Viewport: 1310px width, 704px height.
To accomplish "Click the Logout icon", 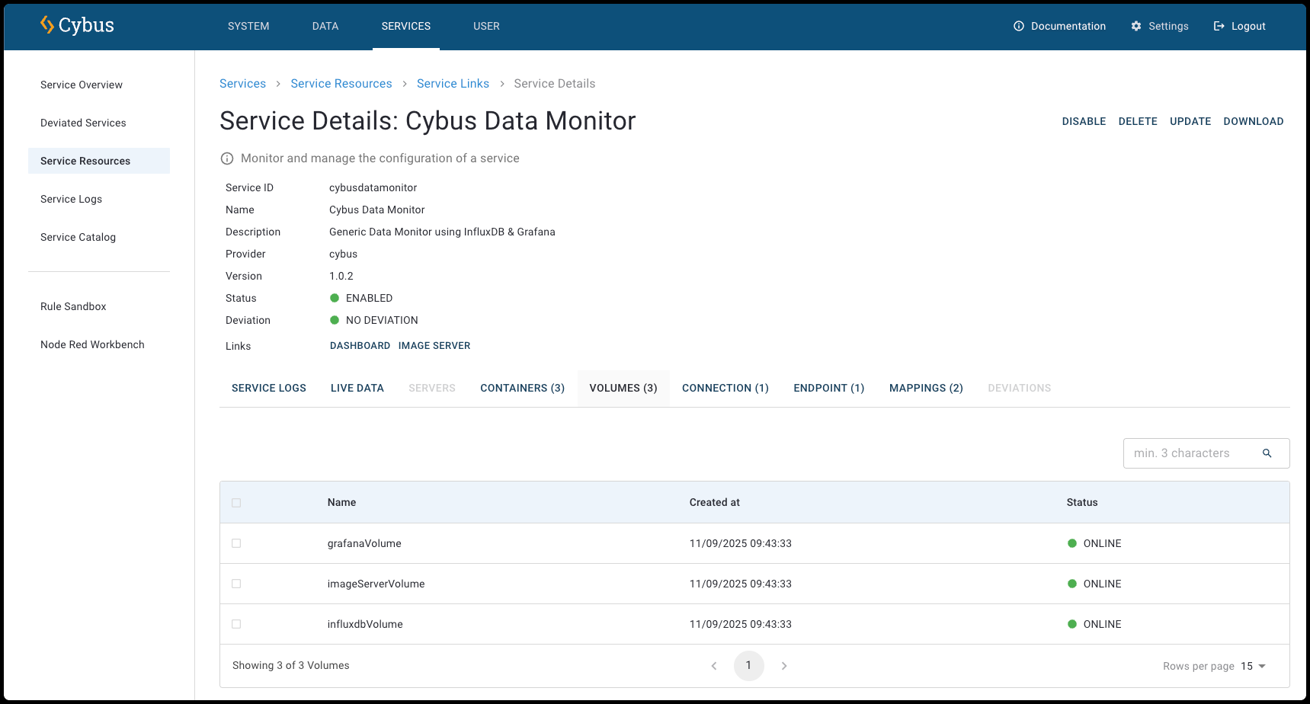I will click(x=1219, y=26).
